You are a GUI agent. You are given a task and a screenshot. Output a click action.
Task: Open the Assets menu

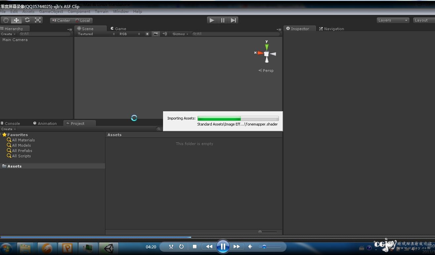[28, 11]
